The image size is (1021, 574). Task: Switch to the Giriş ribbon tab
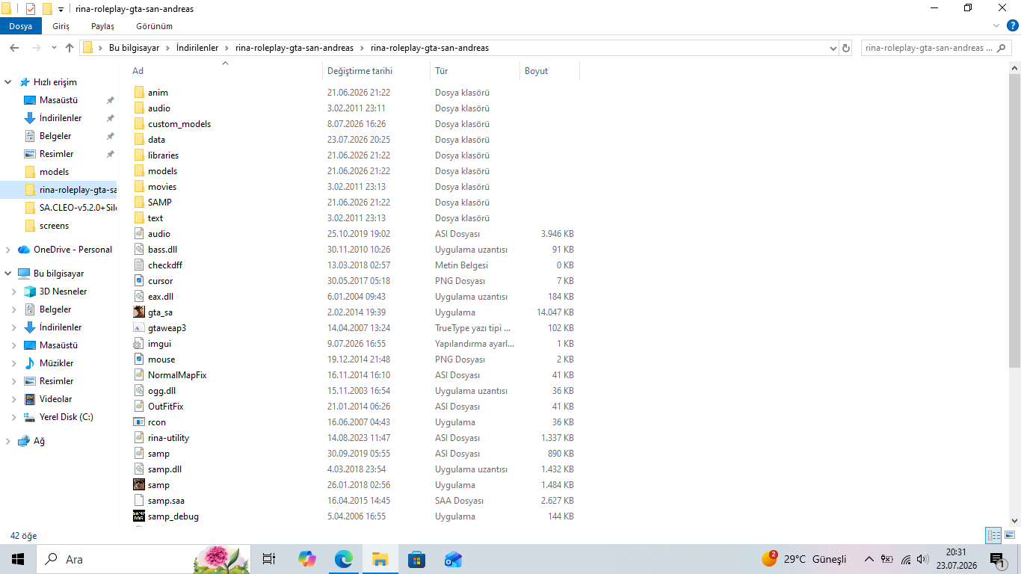coord(61,26)
